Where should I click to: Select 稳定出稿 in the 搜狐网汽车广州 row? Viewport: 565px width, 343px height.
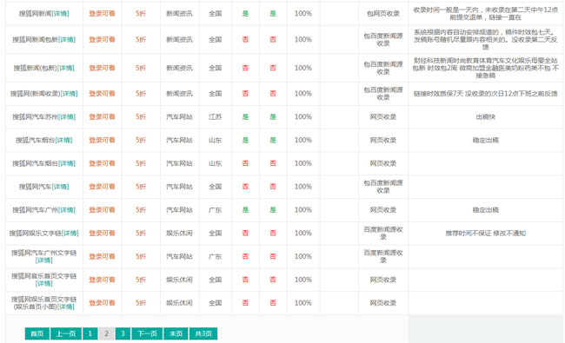click(485, 210)
